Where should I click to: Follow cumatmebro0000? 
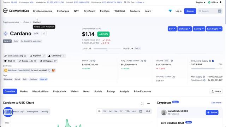[212, 113]
